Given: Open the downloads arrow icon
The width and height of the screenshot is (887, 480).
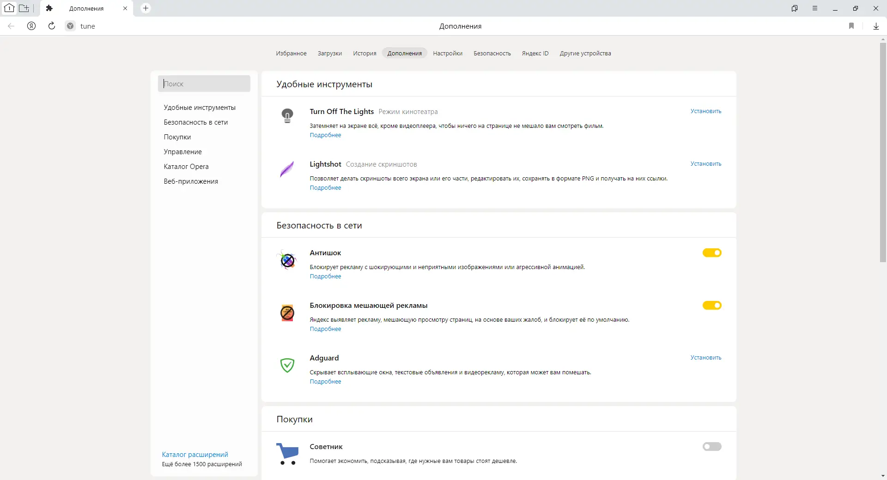Looking at the screenshot, I should coord(876,26).
